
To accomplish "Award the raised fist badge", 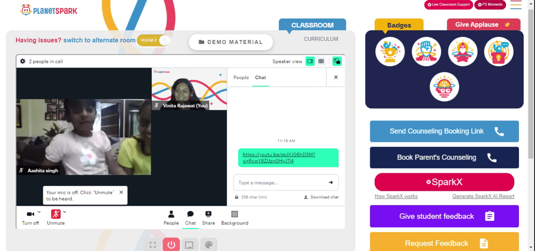I will [x=426, y=51].
